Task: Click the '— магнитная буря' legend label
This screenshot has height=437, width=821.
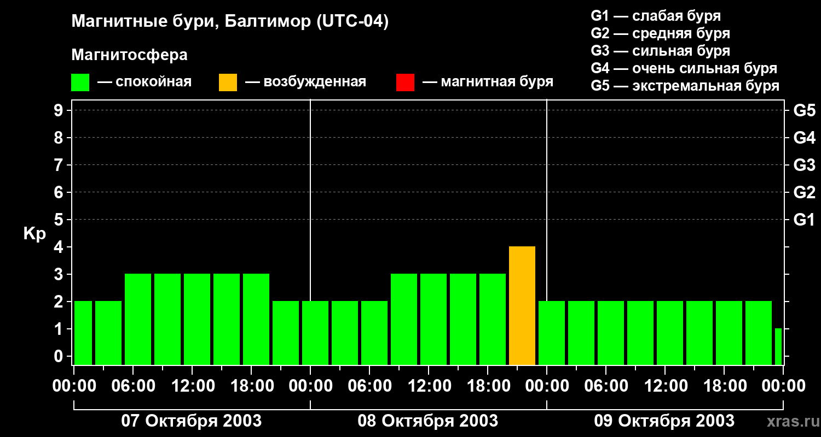Action: coord(488,82)
